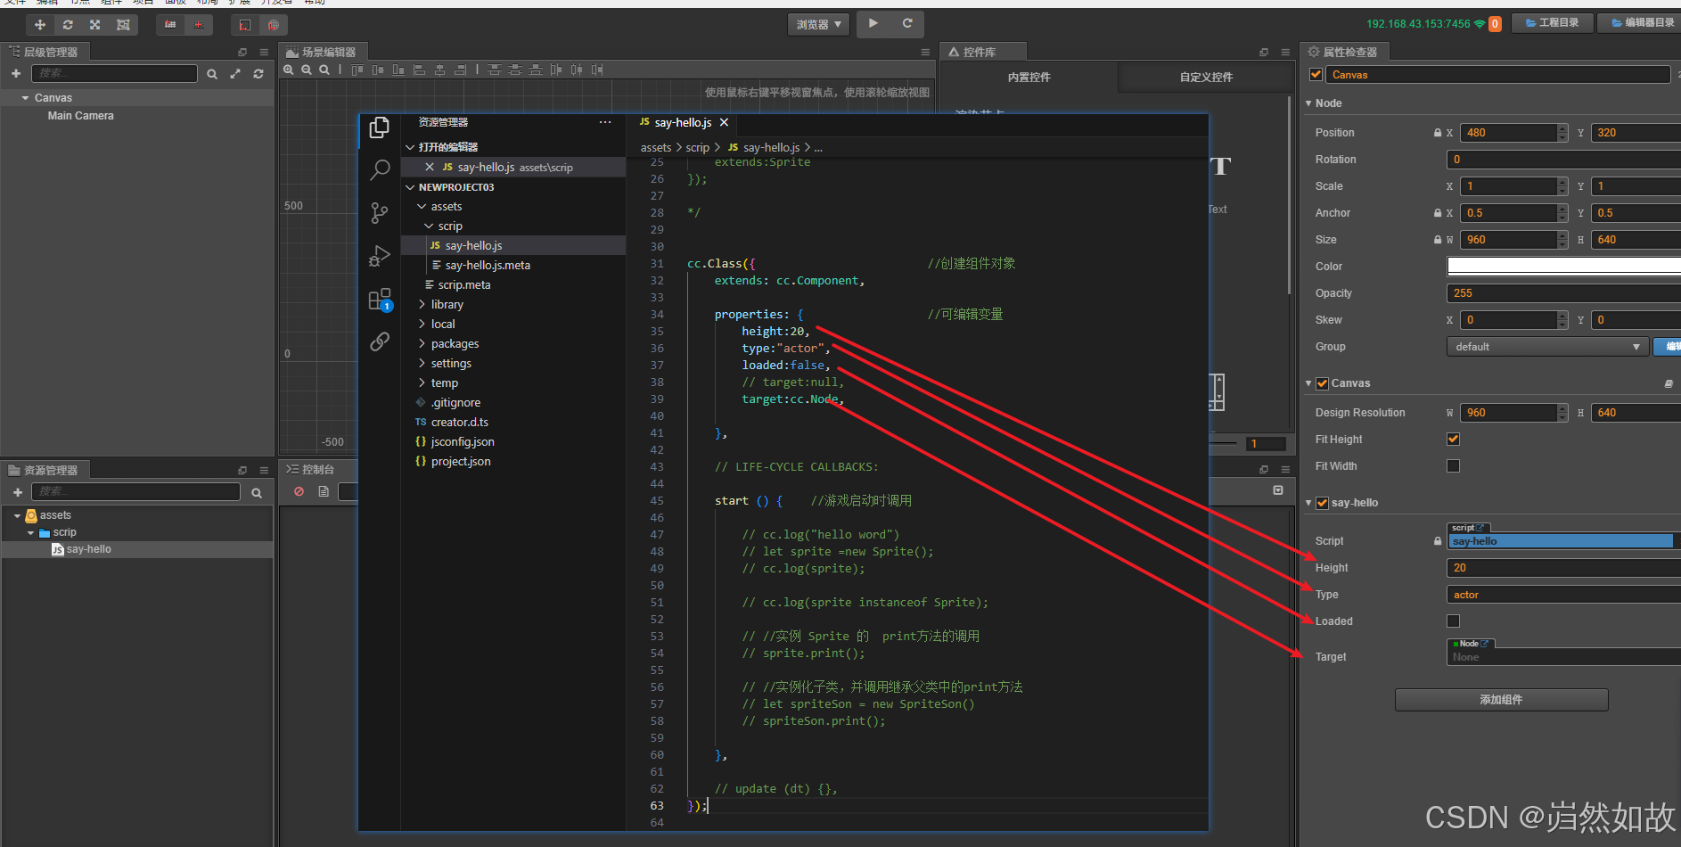
Task: Open the Group default dropdown
Action: 1546,347
